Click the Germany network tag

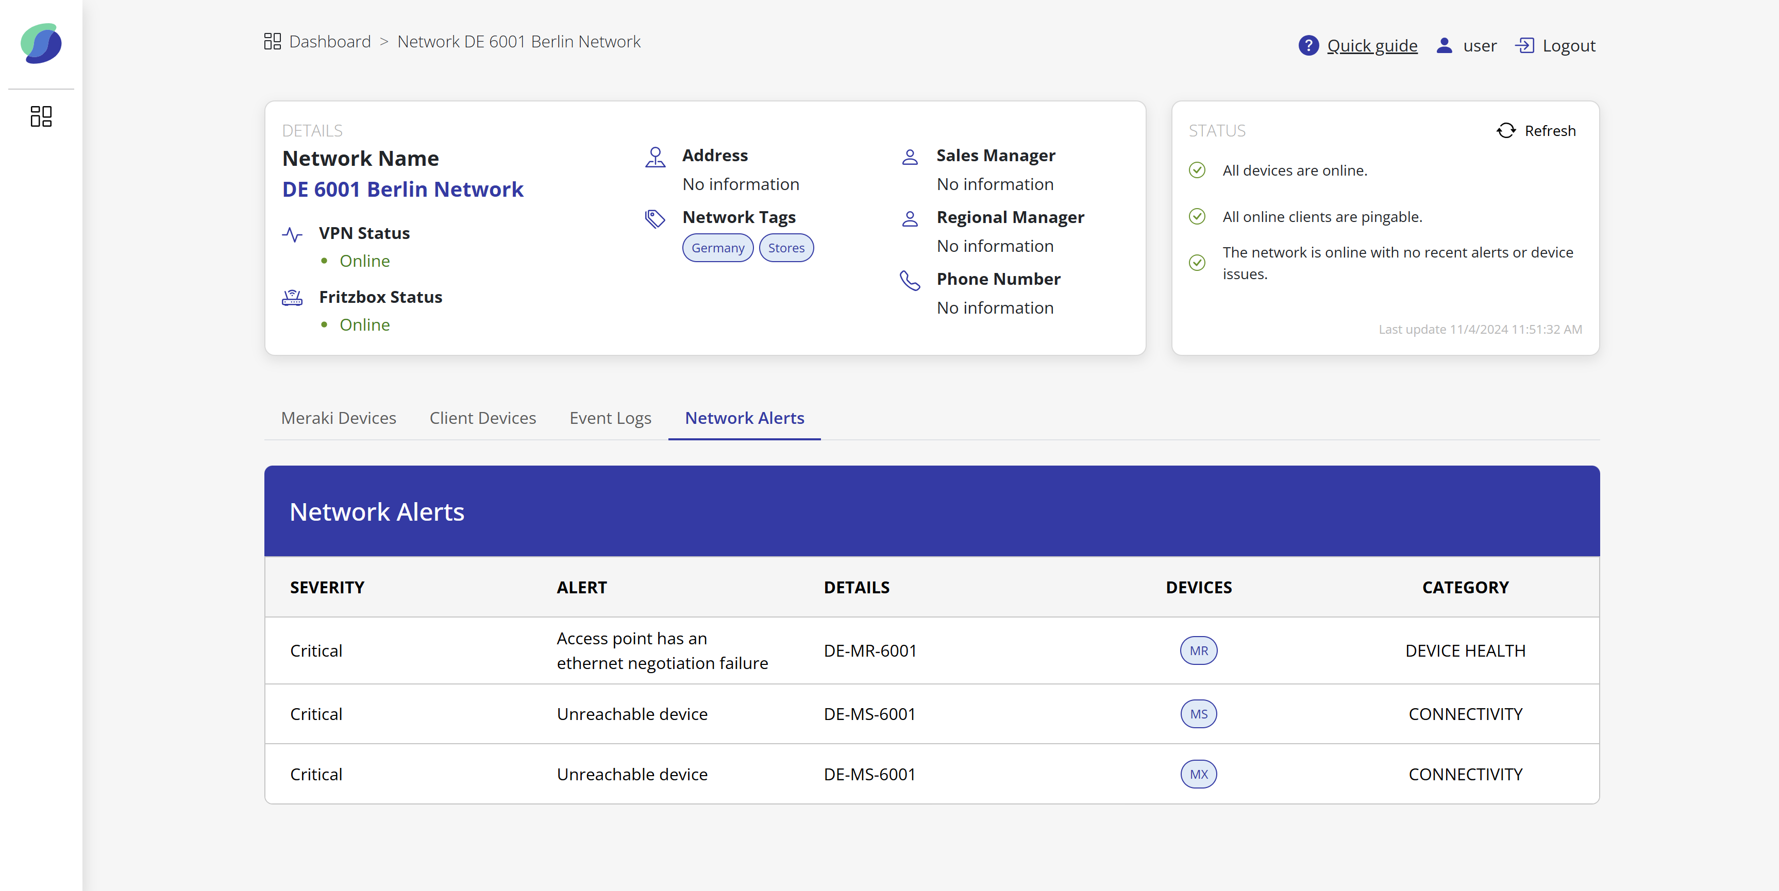click(x=717, y=248)
